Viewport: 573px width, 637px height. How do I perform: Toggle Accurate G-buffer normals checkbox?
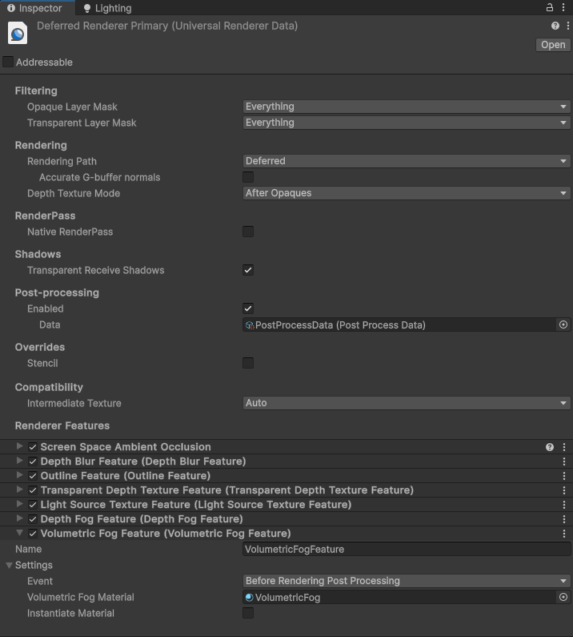(248, 177)
